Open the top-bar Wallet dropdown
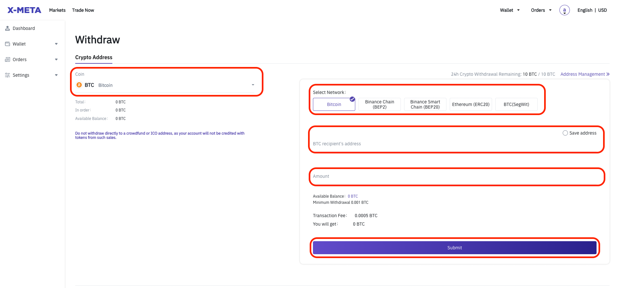Image resolution: width=620 pixels, height=288 pixels. (x=510, y=10)
